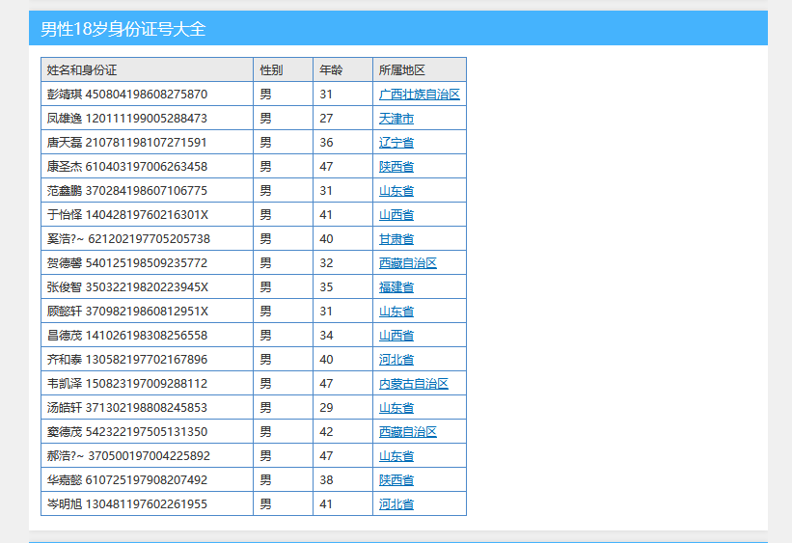
Task: Select the 贺德馨 name cell
Action: coord(147,262)
